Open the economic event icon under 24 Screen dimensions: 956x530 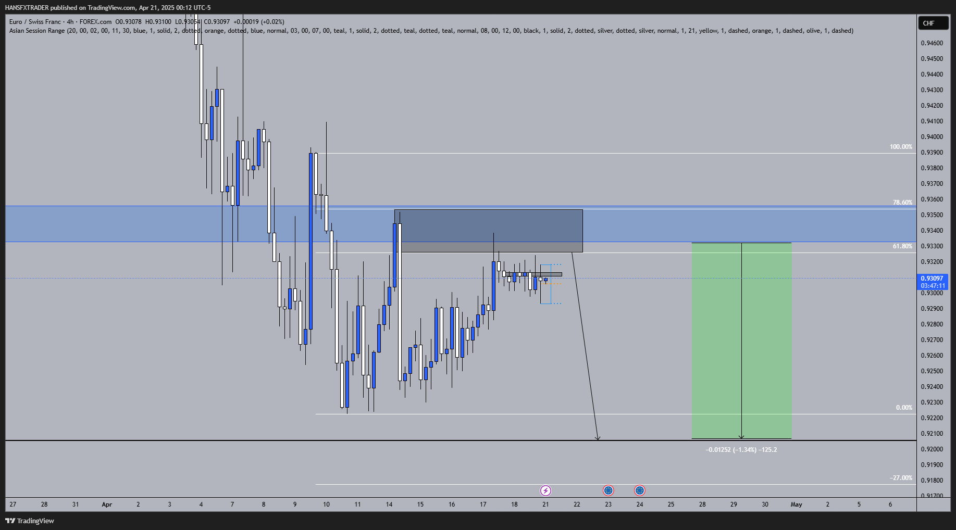[640, 490]
